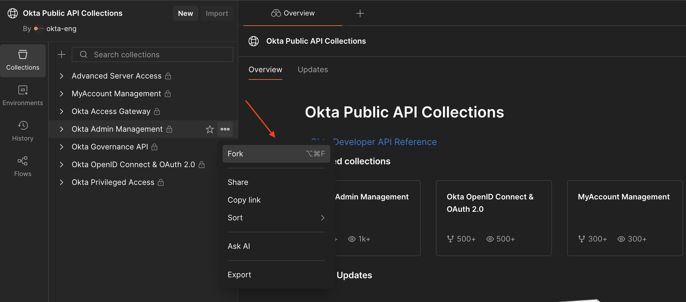Open a new tab with plus icon

(360, 13)
